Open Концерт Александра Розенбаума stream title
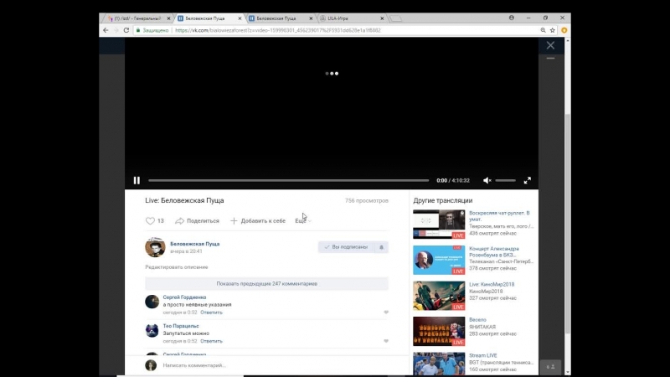Image resolution: width=670 pixels, height=377 pixels. [x=494, y=252]
